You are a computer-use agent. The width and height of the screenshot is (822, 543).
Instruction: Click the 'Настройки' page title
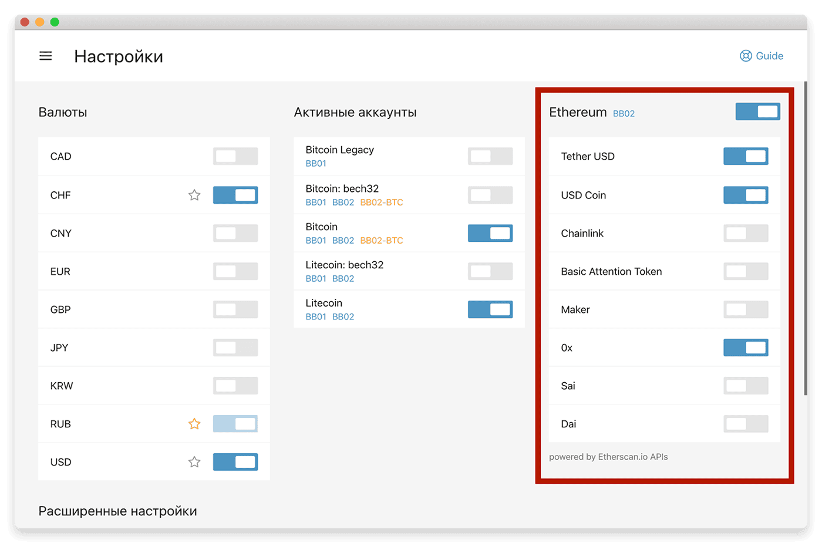click(119, 56)
